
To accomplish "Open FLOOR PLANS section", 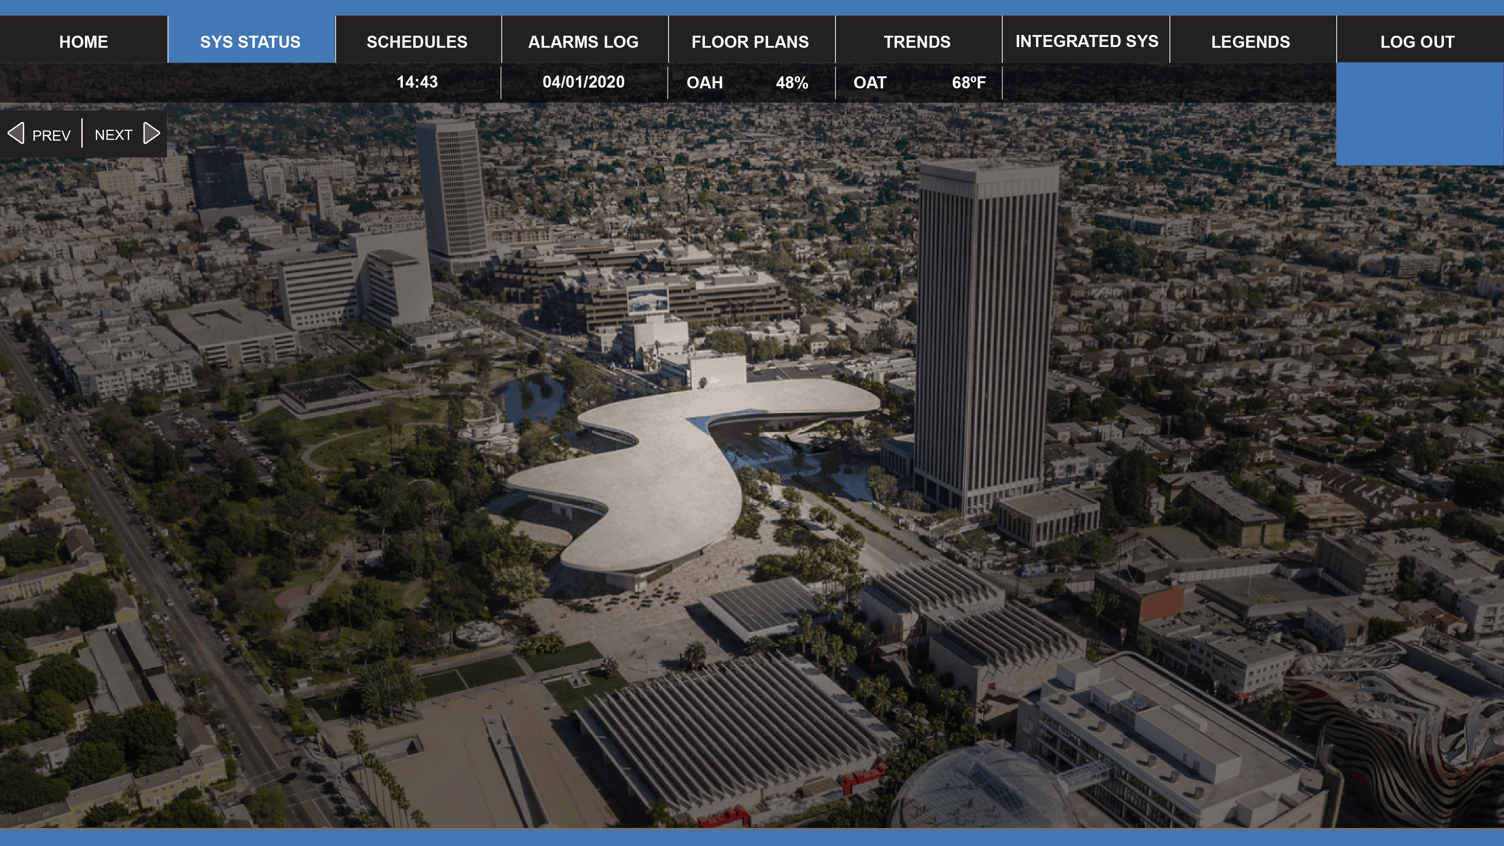I will tap(750, 42).
